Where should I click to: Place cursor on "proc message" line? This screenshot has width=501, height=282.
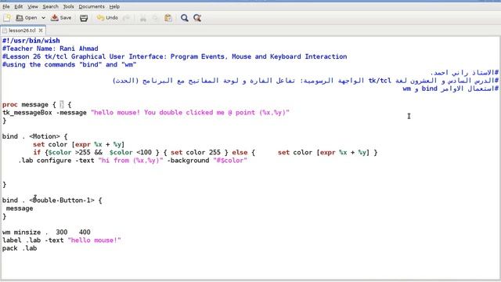click(37, 104)
